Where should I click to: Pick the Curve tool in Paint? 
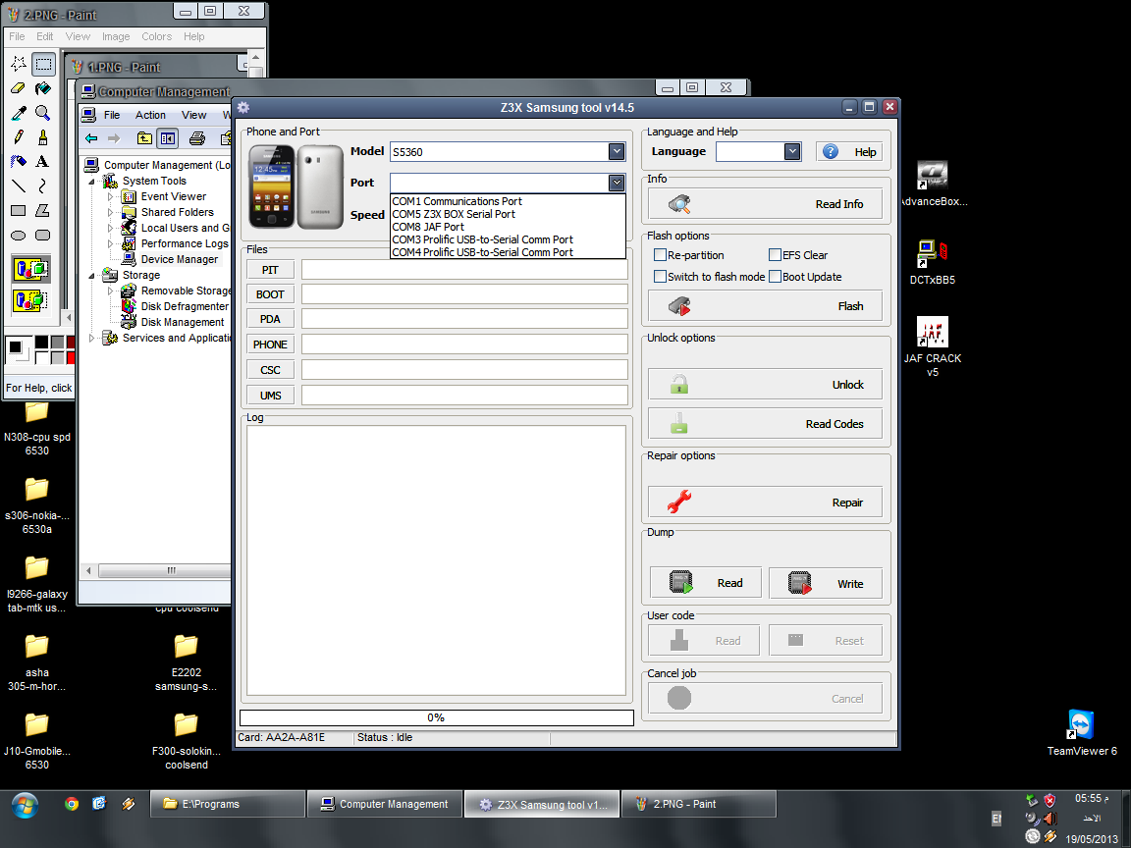click(x=43, y=186)
